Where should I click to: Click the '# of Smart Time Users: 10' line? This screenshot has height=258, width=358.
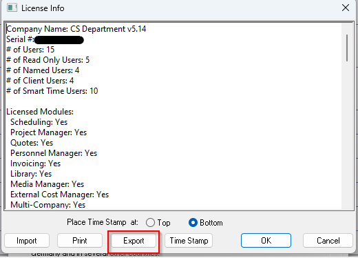52,91
